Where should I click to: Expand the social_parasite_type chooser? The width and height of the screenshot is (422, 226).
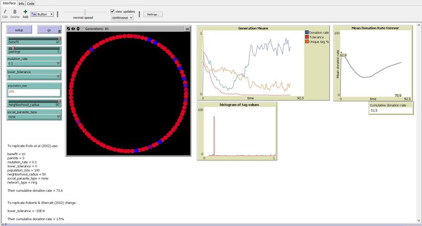58,117
